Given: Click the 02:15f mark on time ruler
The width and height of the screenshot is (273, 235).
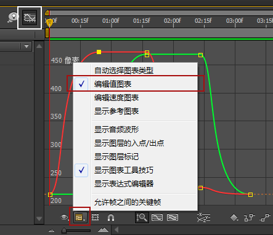Looking at the screenshot, I should point(203,21).
